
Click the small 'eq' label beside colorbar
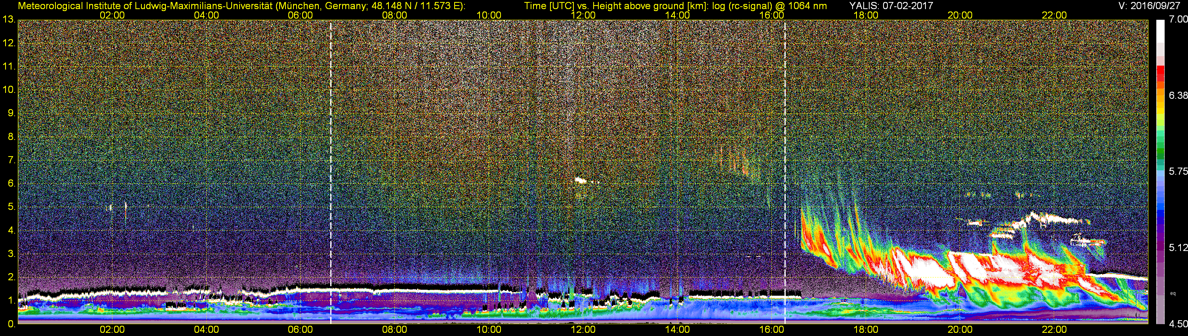tap(1173, 293)
